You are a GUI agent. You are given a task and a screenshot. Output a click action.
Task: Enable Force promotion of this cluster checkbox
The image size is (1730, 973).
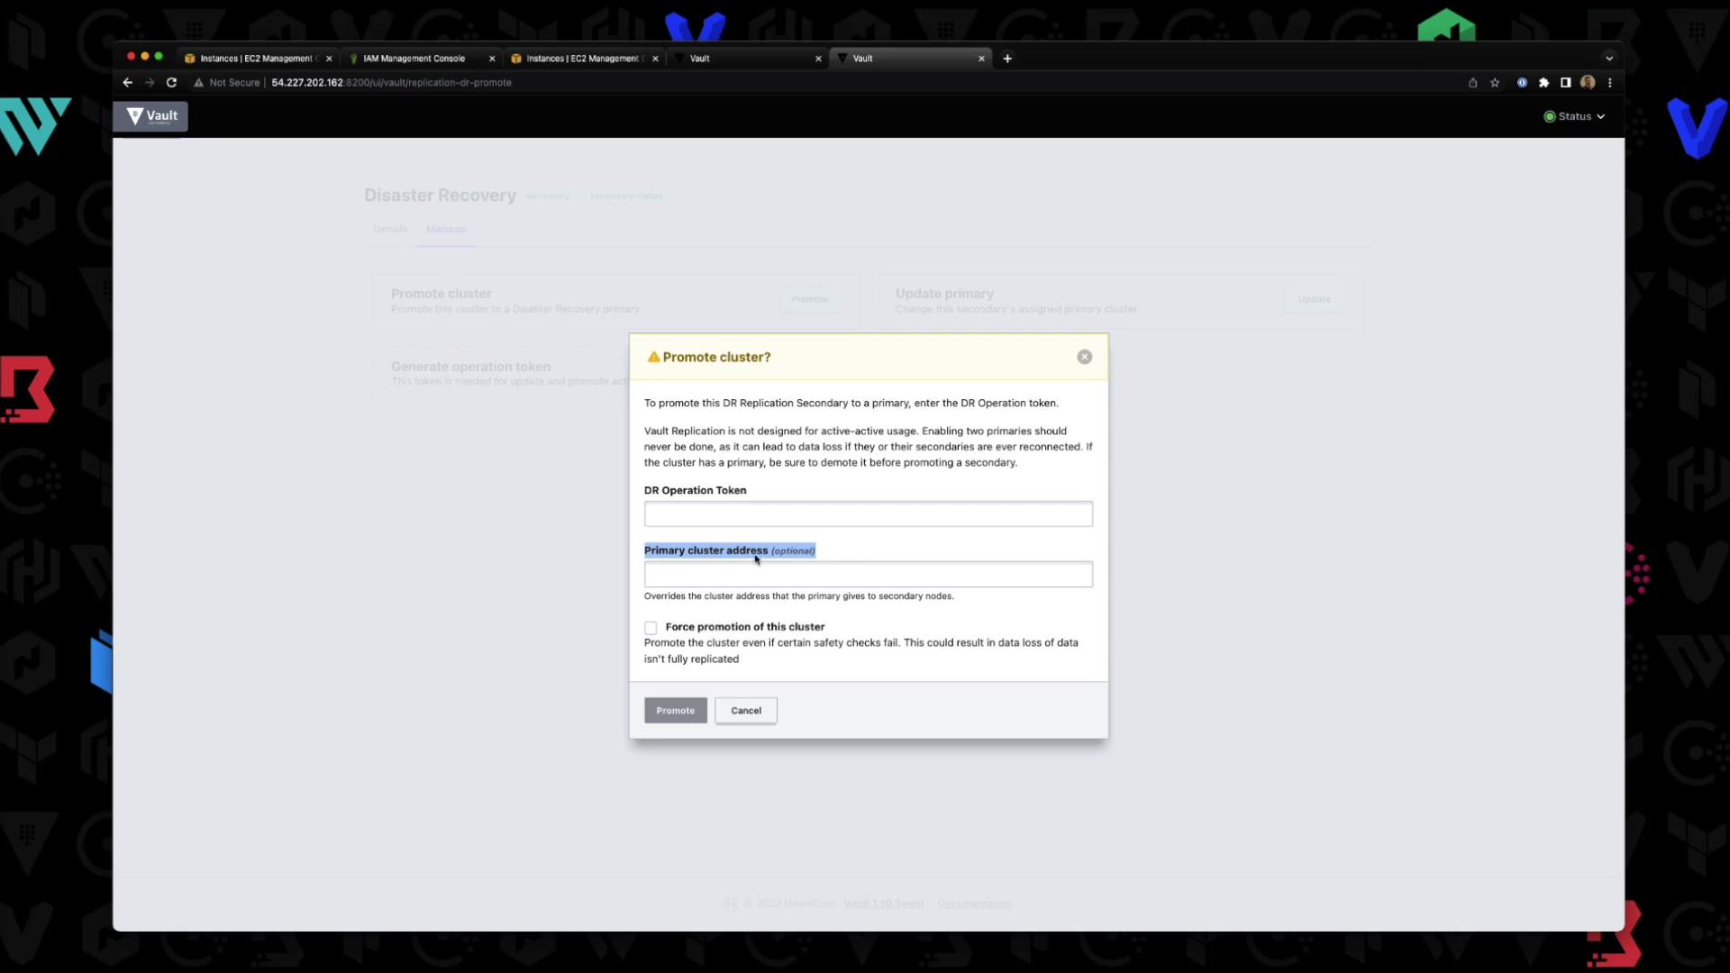point(651,628)
